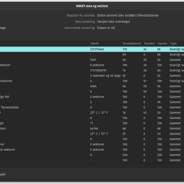Select the row with value 64766
This screenshot has width=184, height=184.
92,128
